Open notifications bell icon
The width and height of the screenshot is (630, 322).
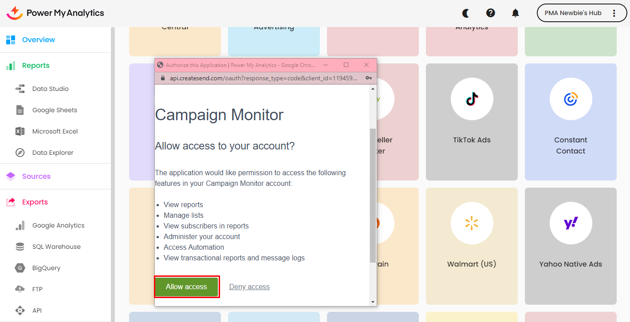(515, 13)
